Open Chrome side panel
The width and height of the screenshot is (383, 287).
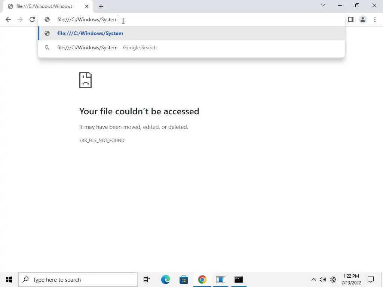point(351,19)
